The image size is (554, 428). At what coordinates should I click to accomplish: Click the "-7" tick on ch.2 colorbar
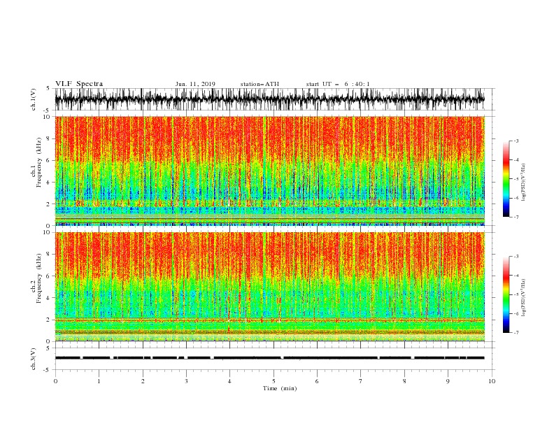pos(516,333)
